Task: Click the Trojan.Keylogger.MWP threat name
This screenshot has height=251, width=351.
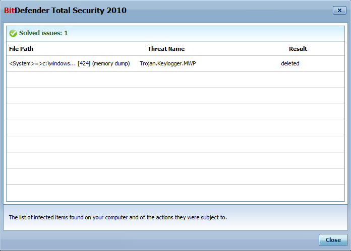Action: [x=167, y=63]
